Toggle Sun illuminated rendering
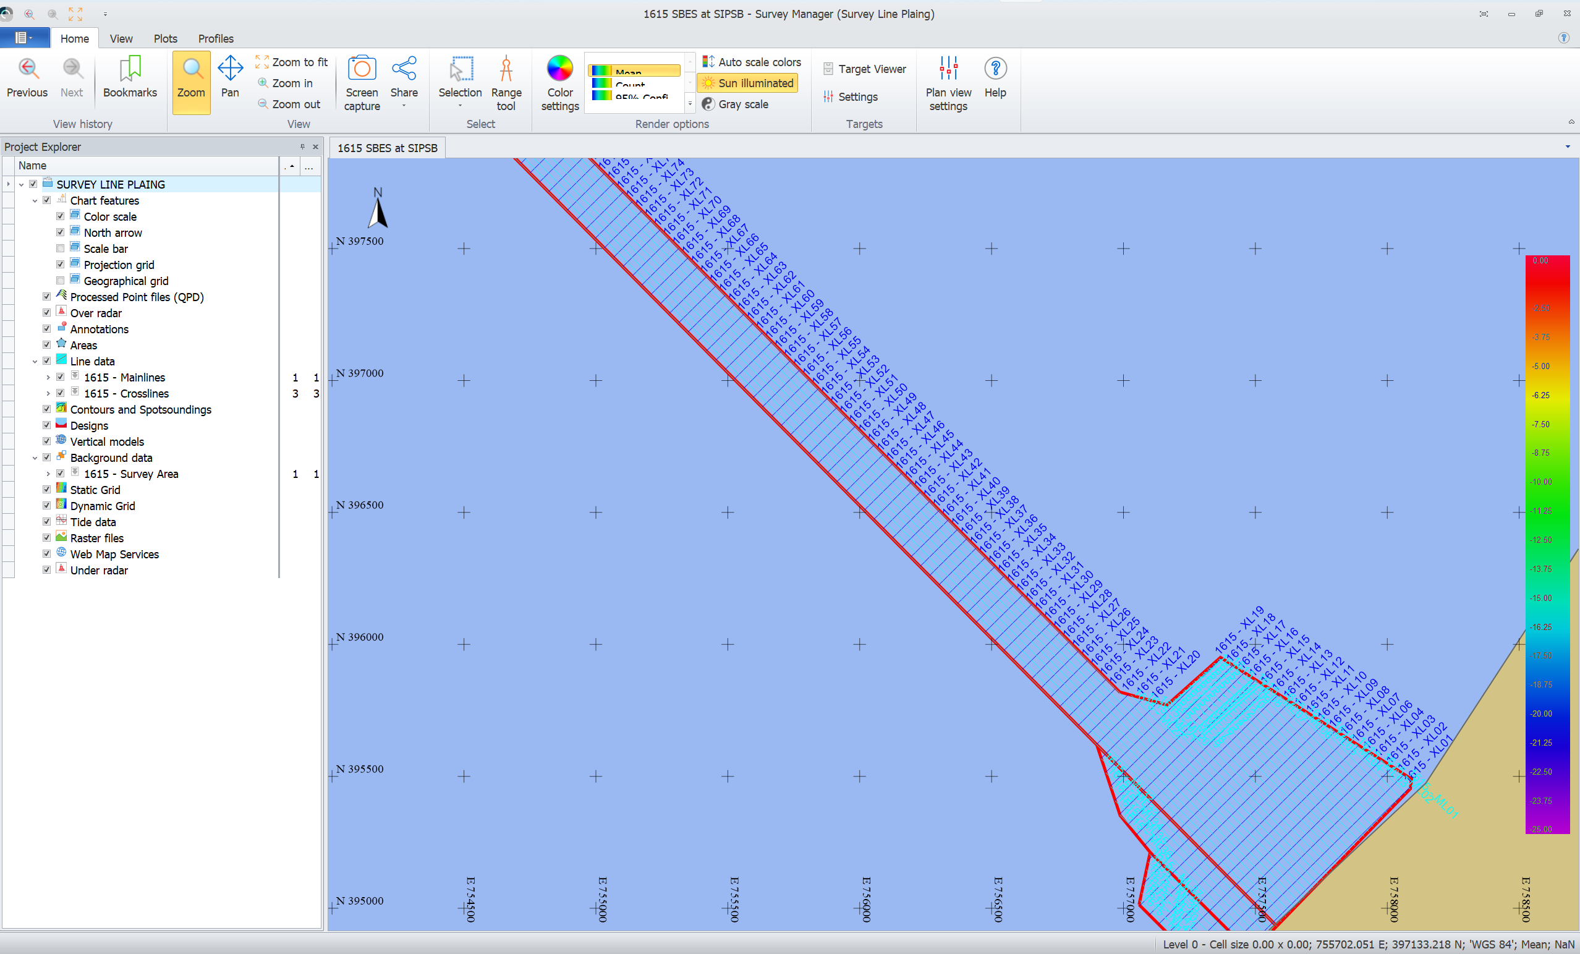 coord(748,83)
